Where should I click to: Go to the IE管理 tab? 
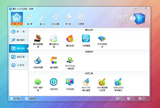tap(81, 19)
